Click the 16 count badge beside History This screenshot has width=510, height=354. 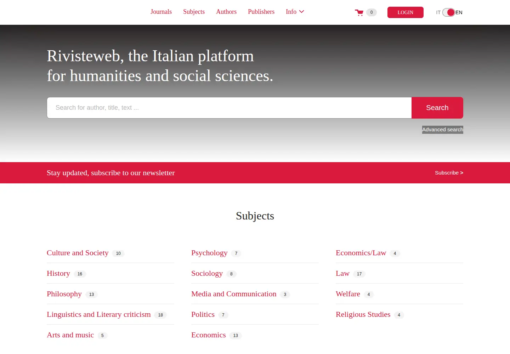[80, 274]
